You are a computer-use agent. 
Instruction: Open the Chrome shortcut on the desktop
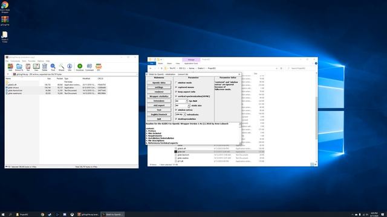point(5,7)
